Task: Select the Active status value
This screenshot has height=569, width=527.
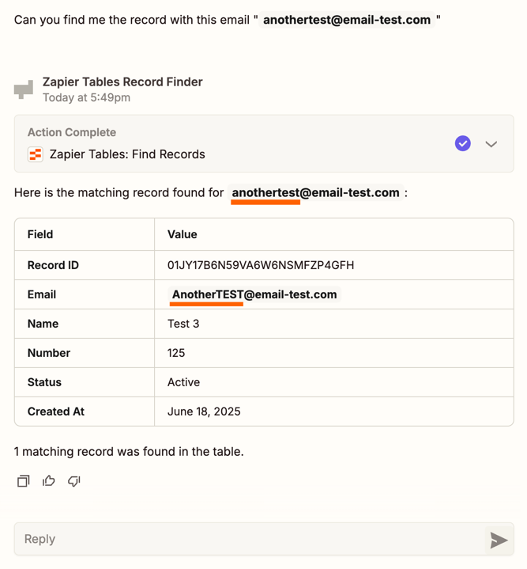Action: pyautogui.click(x=183, y=382)
